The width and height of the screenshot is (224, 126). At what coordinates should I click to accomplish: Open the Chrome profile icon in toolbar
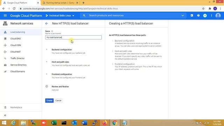pyautogui.click(x=215, y=8)
